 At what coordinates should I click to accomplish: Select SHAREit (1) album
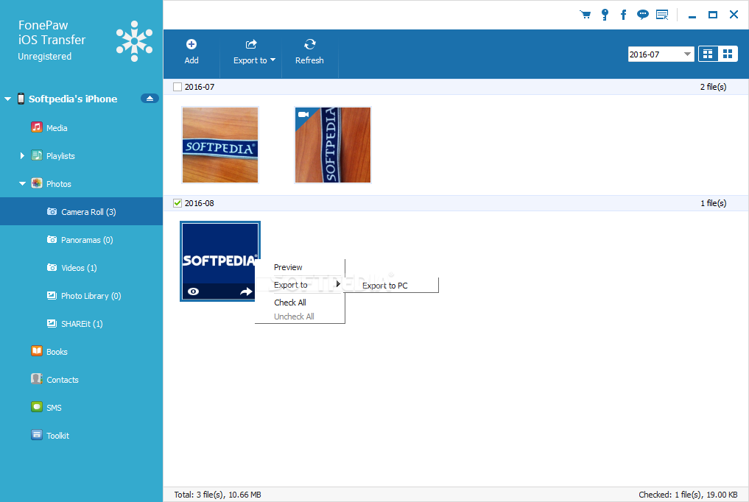(81, 324)
